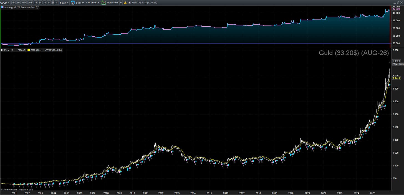Minimize the chart window

[x=395, y=3]
